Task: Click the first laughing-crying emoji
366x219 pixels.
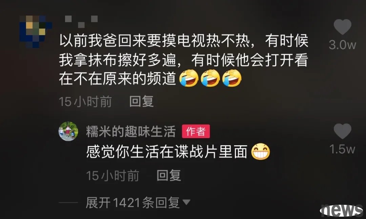Action: pyautogui.click(x=189, y=78)
